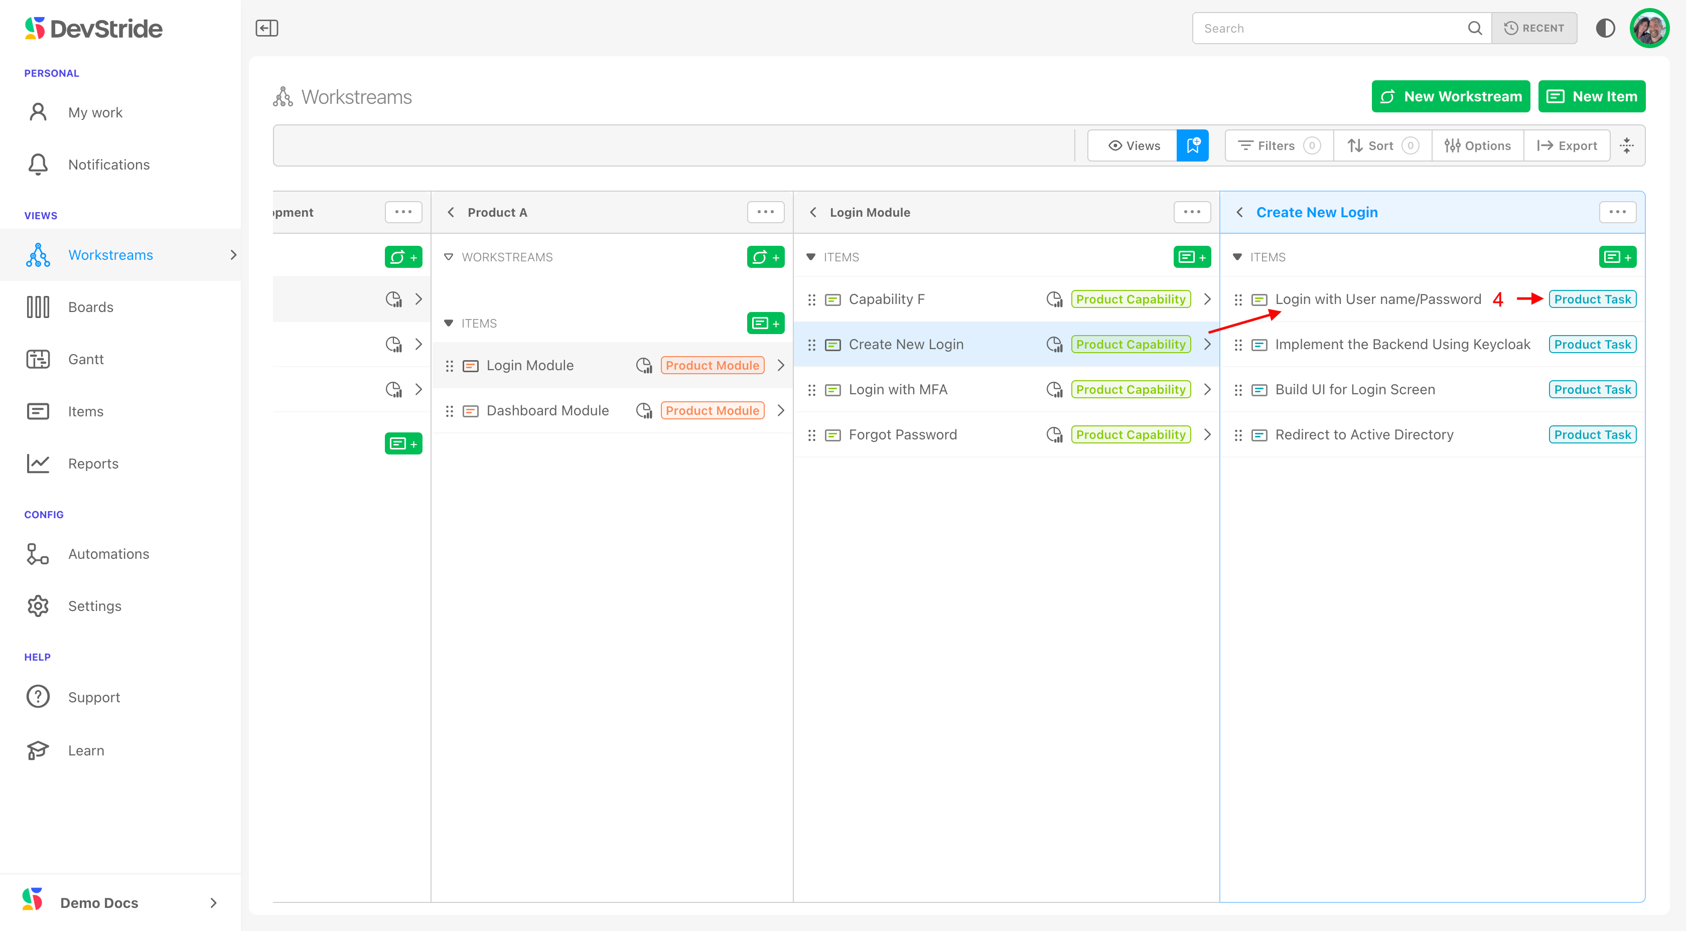Toggle dark mode contrast icon
This screenshot has height=931, width=1686.
point(1605,28)
